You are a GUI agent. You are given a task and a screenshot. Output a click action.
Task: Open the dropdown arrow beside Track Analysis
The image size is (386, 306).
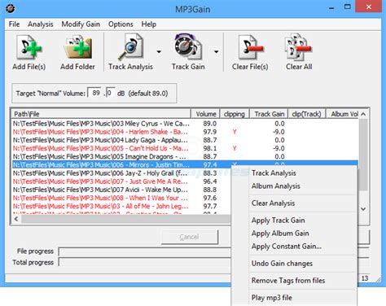click(159, 51)
